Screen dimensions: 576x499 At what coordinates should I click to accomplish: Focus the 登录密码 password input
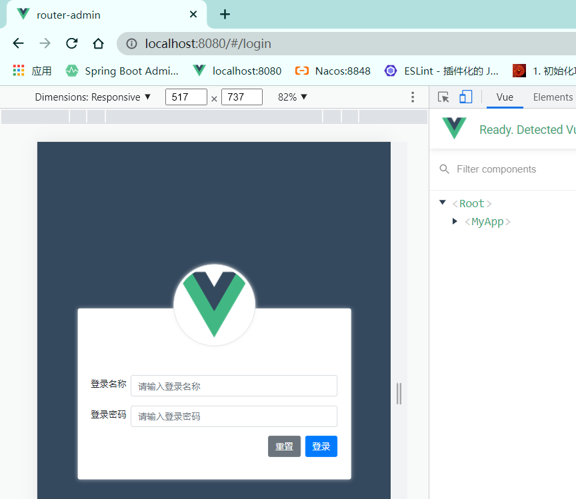234,416
